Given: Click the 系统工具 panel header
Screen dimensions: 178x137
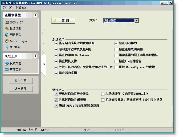Looking at the screenshot, I should pyautogui.click(x=21, y=56).
